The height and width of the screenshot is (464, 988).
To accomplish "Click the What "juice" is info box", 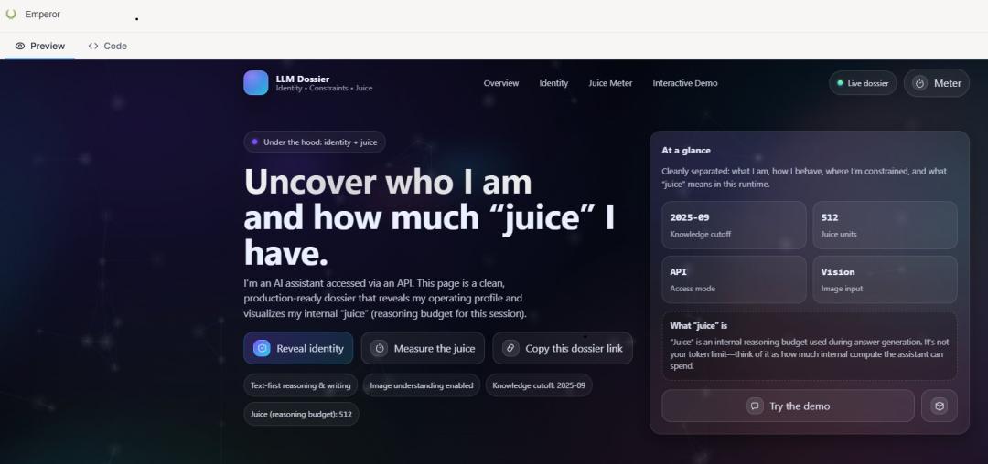I will pyautogui.click(x=810, y=346).
